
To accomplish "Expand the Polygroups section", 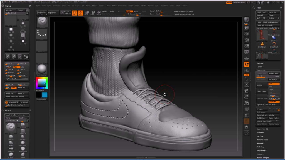I will [x=261, y=151].
